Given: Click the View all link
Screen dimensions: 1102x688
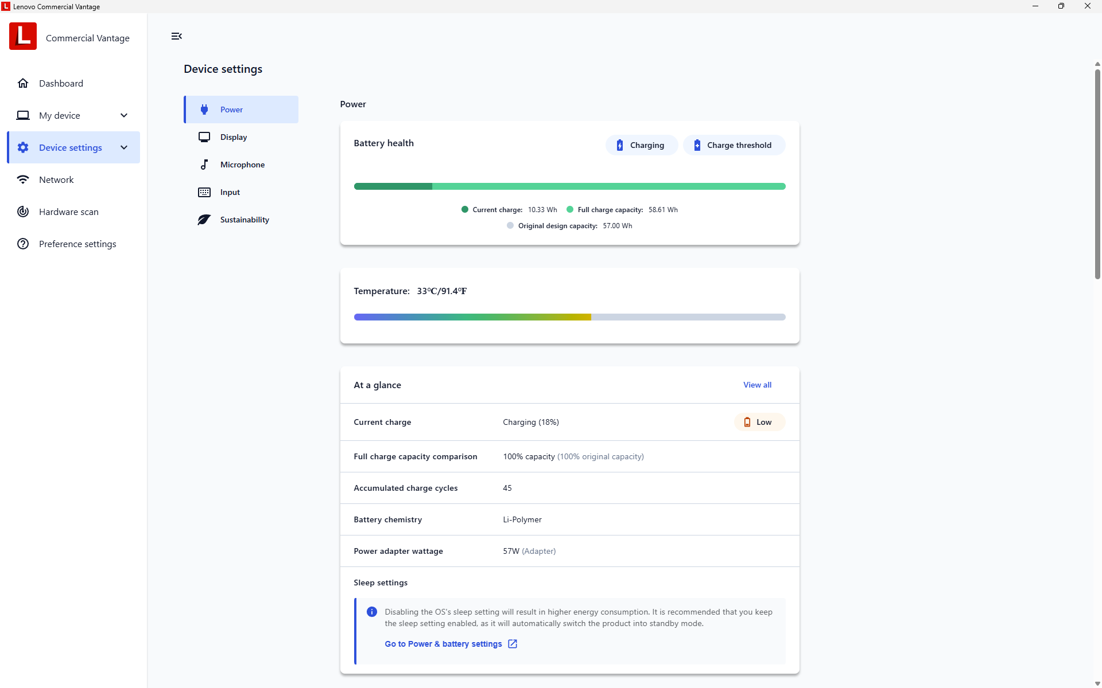Looking at the screenshot, I should click(x=757, y=385).
